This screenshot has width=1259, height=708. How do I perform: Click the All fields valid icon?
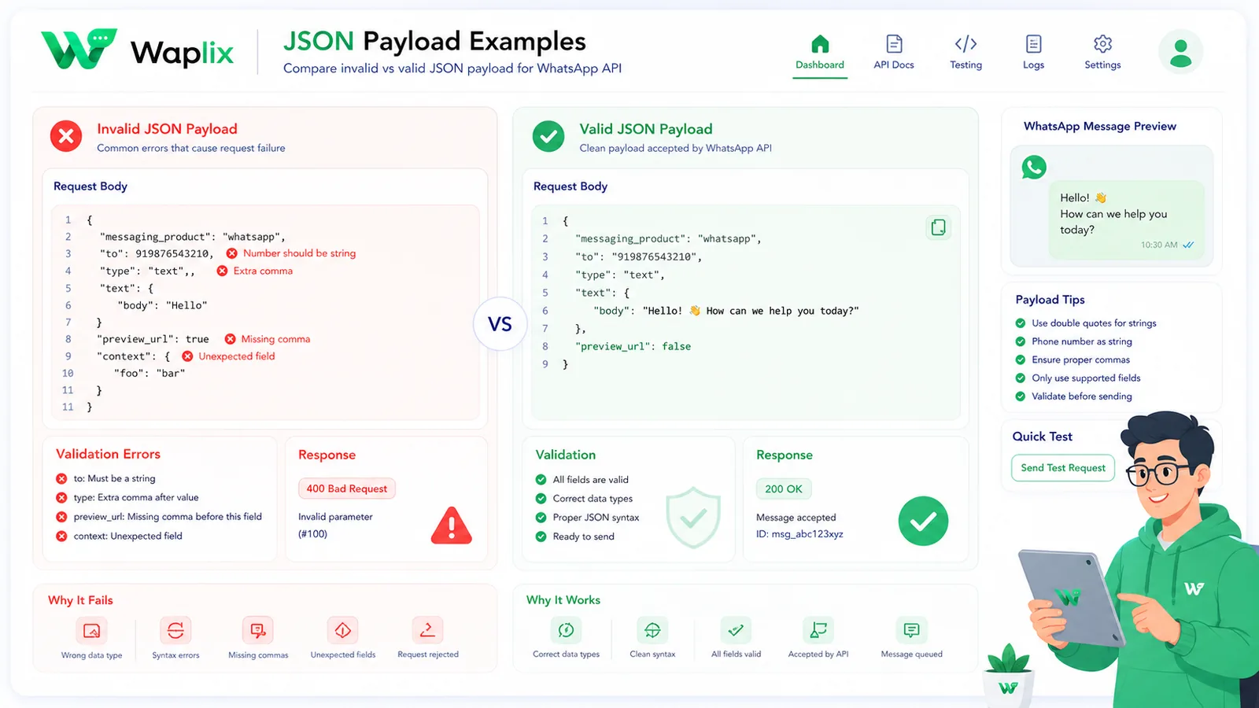pos(736,630)
